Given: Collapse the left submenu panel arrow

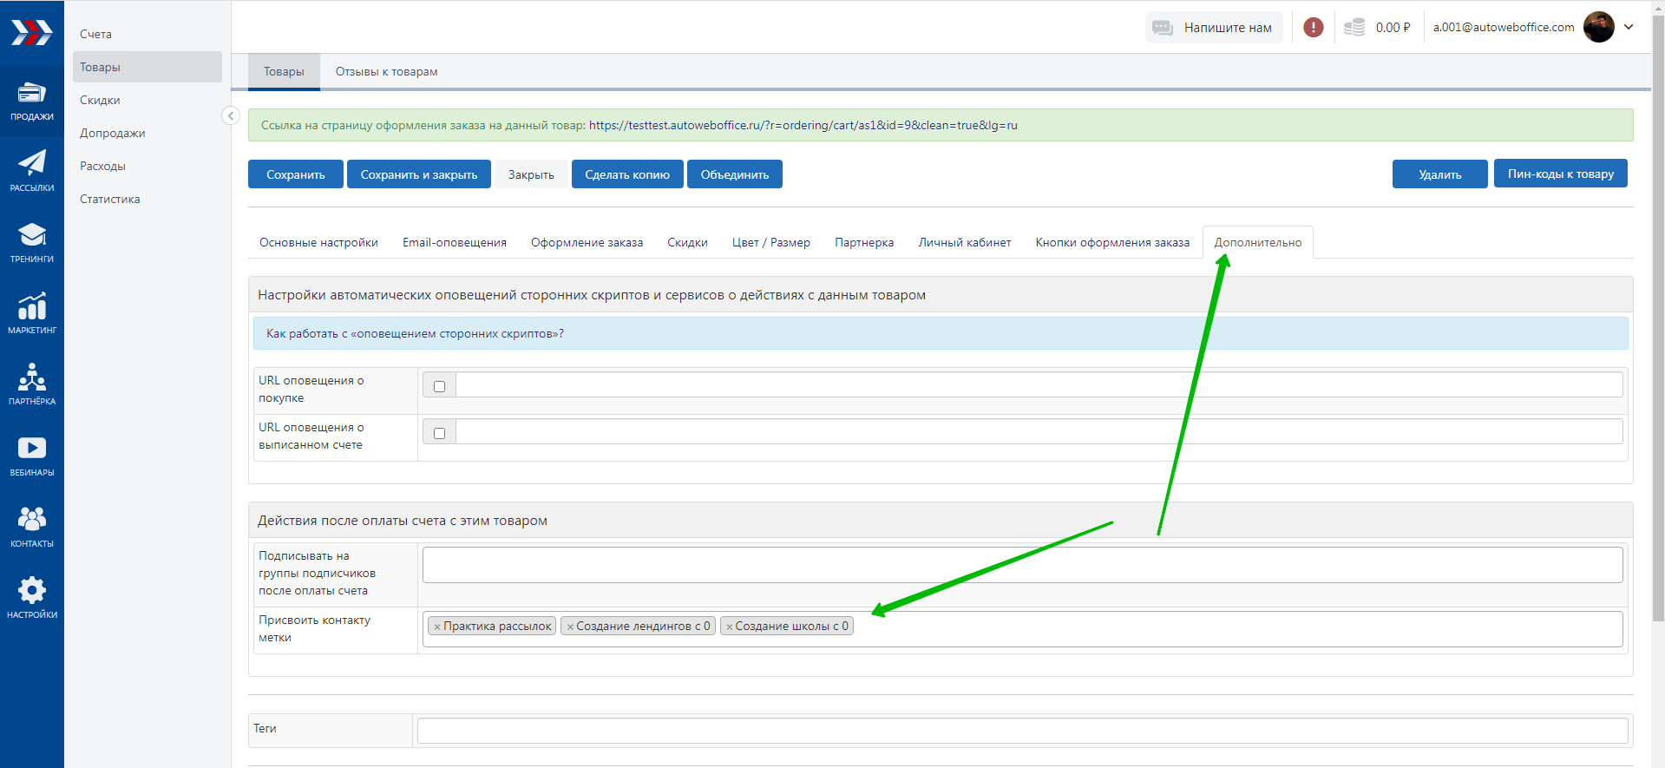Looking at the screenshot, I should (x=231, y=115).
